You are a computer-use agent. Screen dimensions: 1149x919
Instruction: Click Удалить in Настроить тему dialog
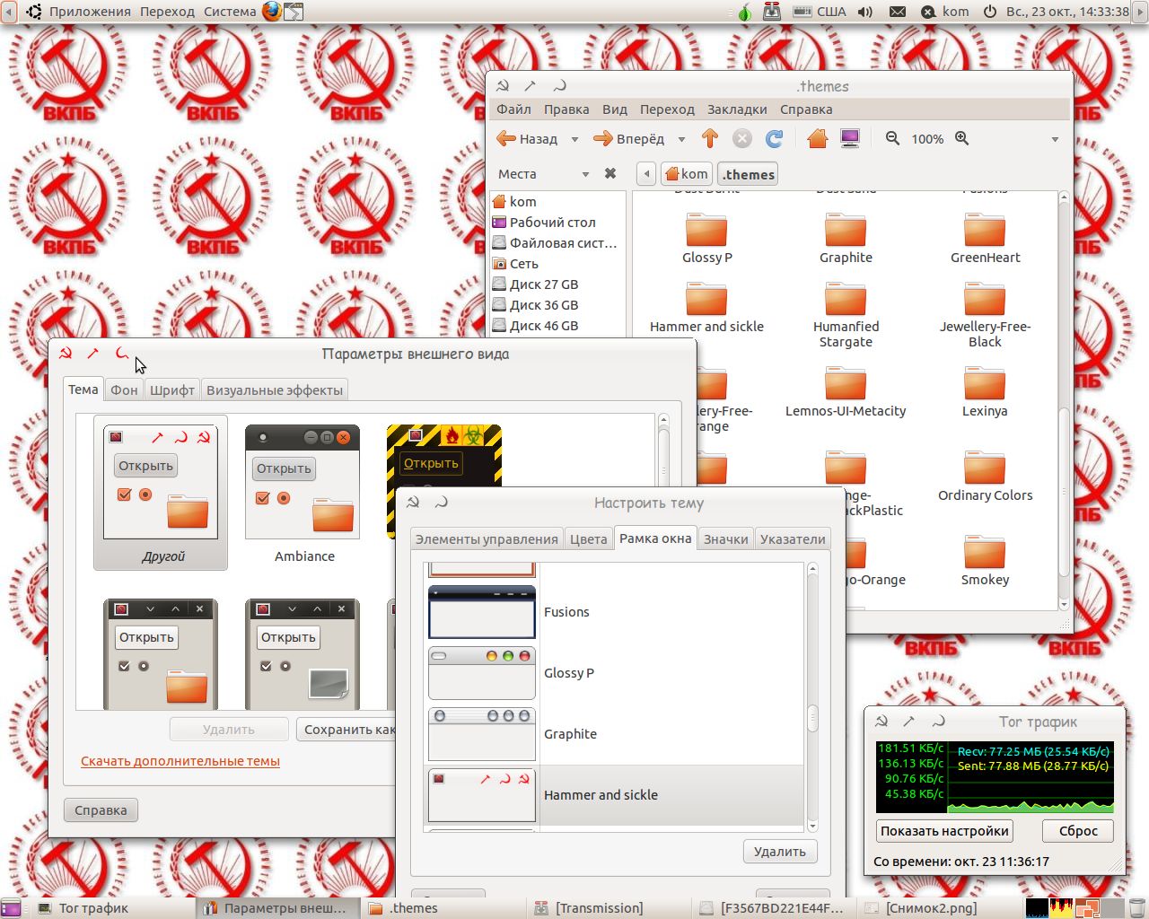pyautogui.click(x=780, y=851)
